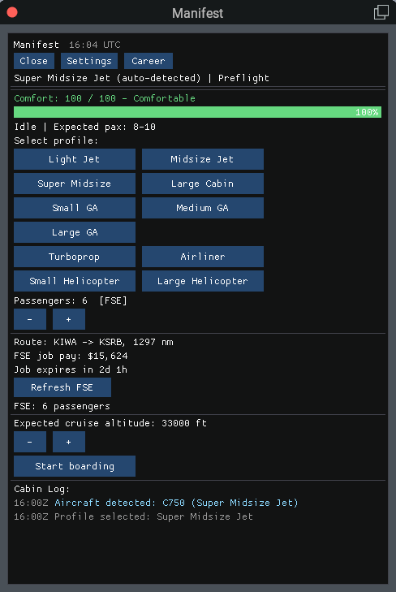
Task: Choose the Small Helicopter profile
Action: coord(75,281)
